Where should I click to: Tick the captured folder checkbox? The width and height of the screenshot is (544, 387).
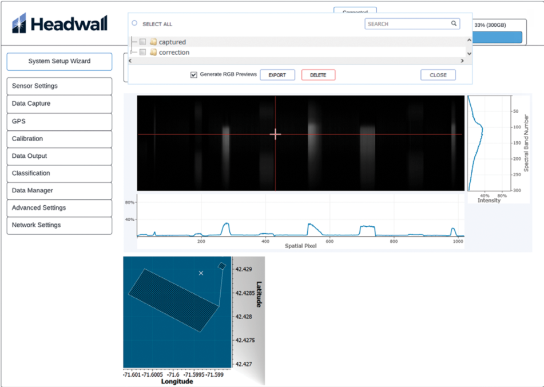tap(142, 42)
